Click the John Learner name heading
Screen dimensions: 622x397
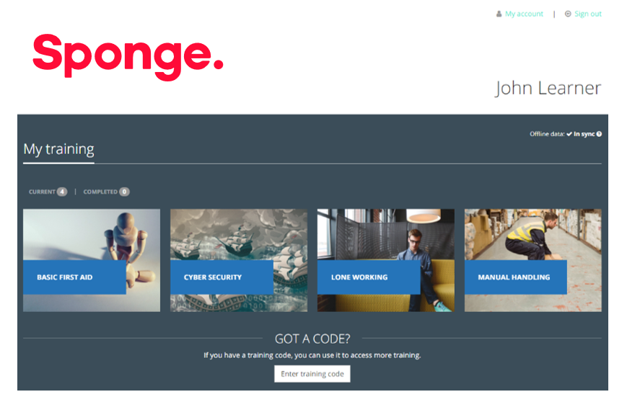click(548, 89)
